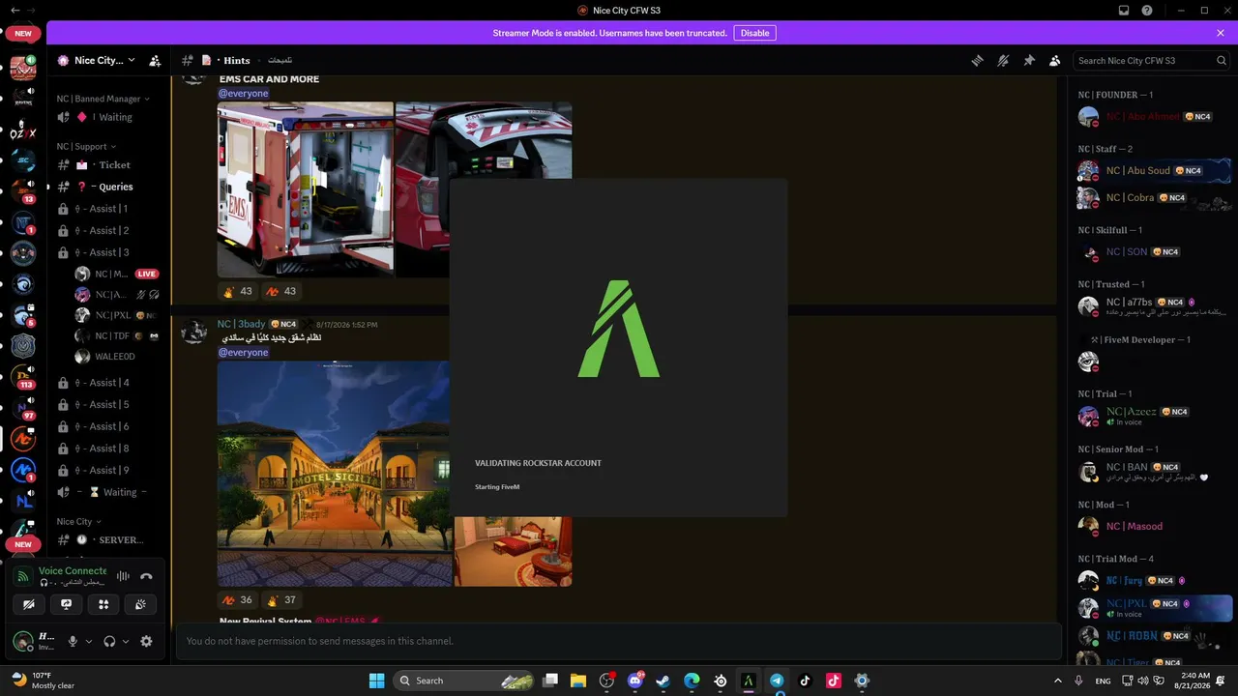Open Windows Start menu
Viewport: 1238px width, 696px height.
(376, 681)
